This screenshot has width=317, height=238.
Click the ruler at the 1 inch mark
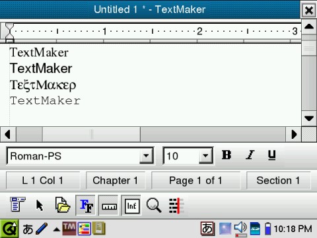pyautogui.click(x=104, y=31)
